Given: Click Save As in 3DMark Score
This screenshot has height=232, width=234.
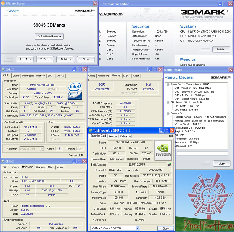Looking at the screenshot, I should coord(25,59).
